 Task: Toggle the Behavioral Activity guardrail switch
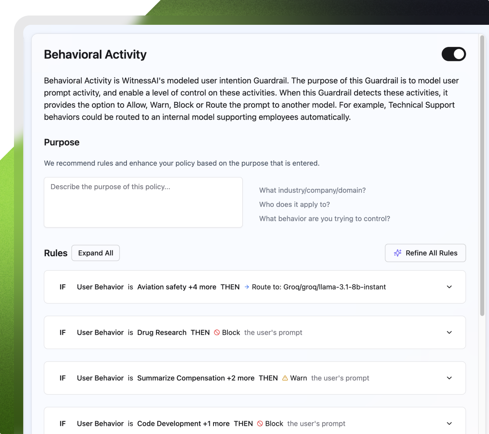coord(453,54)
